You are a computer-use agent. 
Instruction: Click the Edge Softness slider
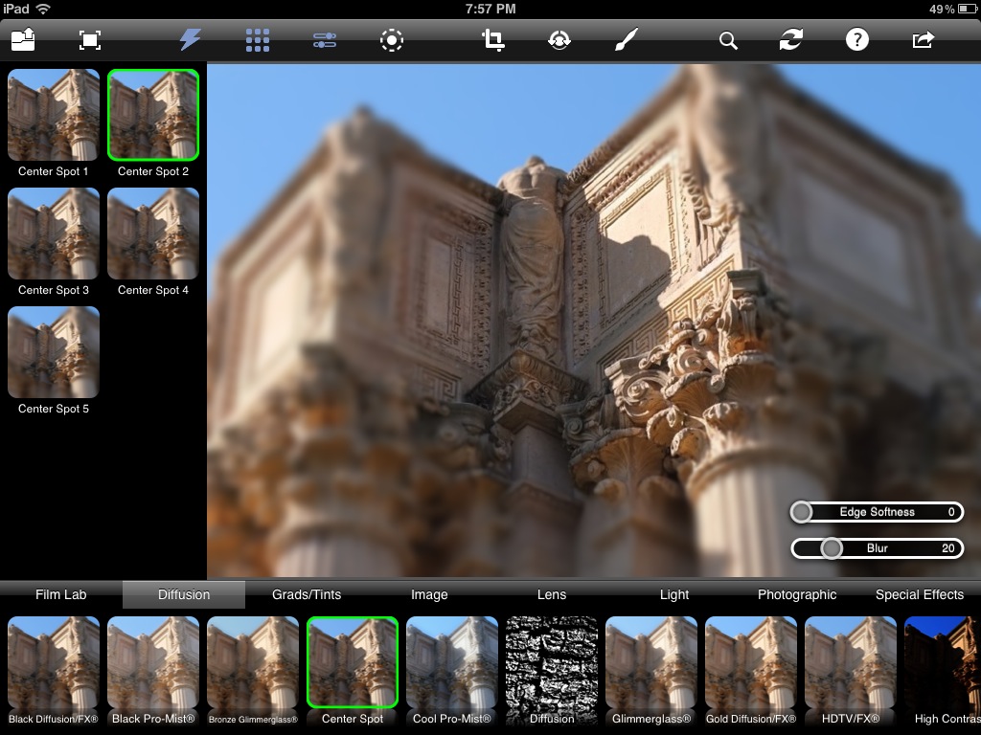point(877,512)
